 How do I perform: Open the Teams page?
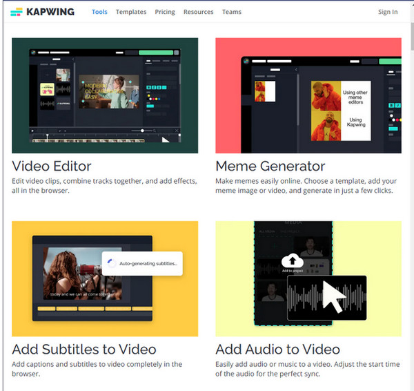click(x=232, y=12)
